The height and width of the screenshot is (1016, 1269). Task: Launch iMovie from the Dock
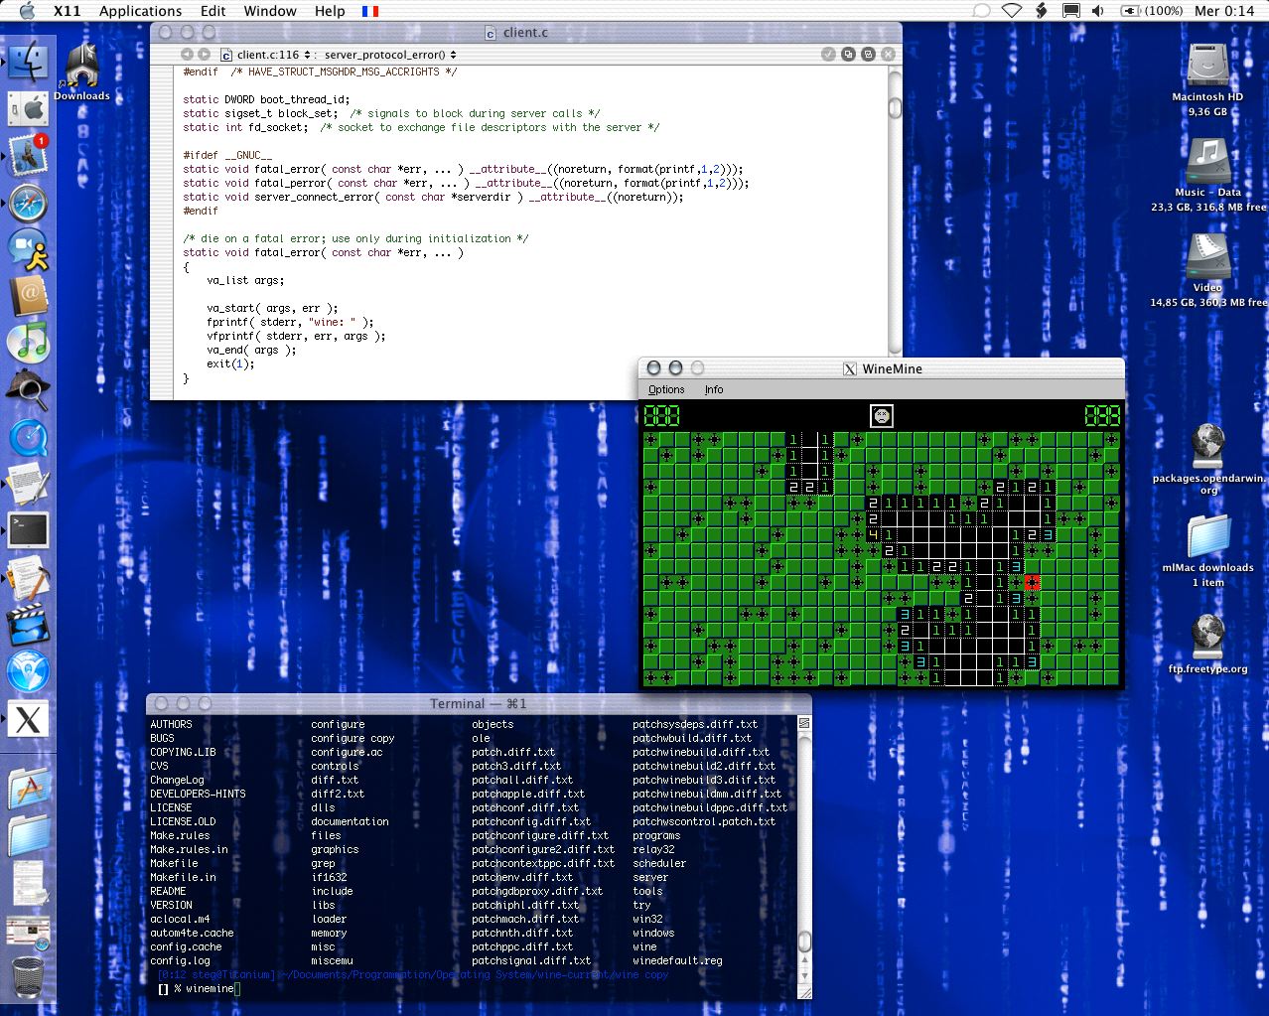29,625
